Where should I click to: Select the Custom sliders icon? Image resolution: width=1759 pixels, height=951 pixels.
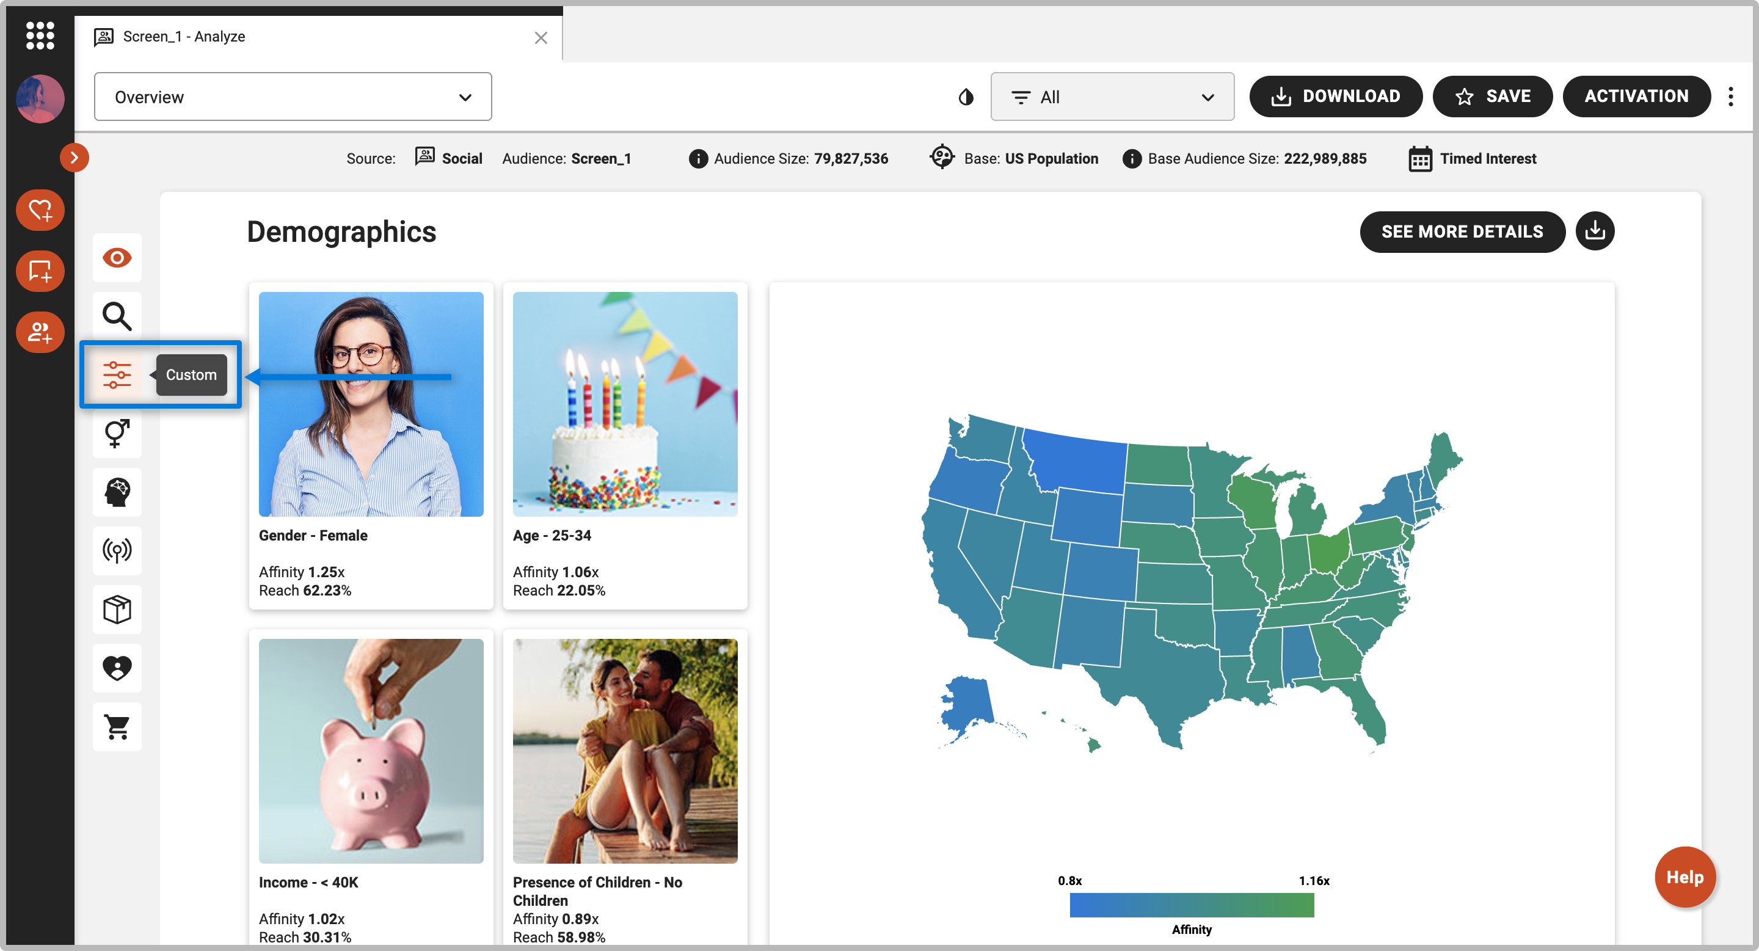(117, 375)
